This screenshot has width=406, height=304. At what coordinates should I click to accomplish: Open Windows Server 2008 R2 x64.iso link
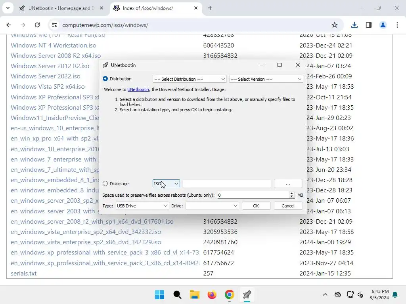point(56,55)
